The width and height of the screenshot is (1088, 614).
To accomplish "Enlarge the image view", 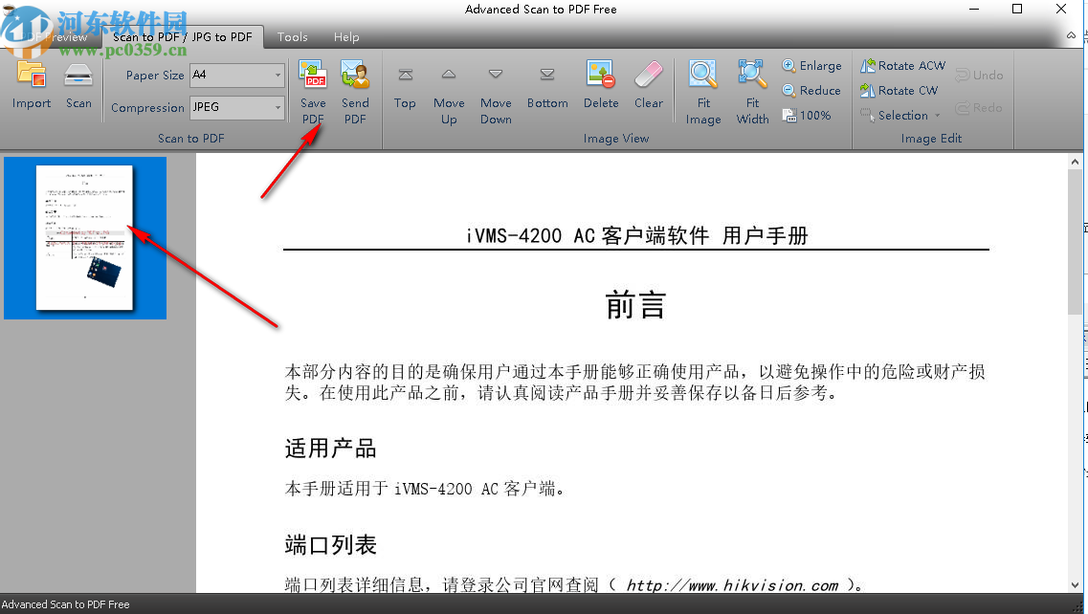I will [811, 65].
